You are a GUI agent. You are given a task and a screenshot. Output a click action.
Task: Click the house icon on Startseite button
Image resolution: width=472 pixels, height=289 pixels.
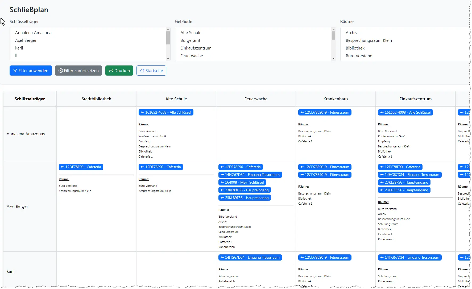142,71
